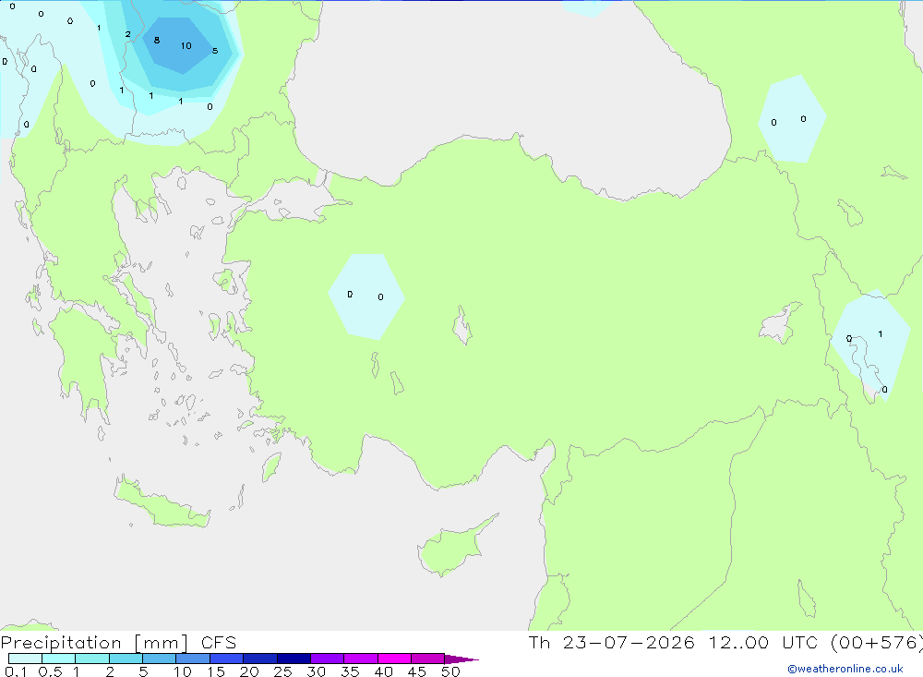Screen dimensions: 923x677
Task: Click legend scale label '0.5'
Action: 50,671
